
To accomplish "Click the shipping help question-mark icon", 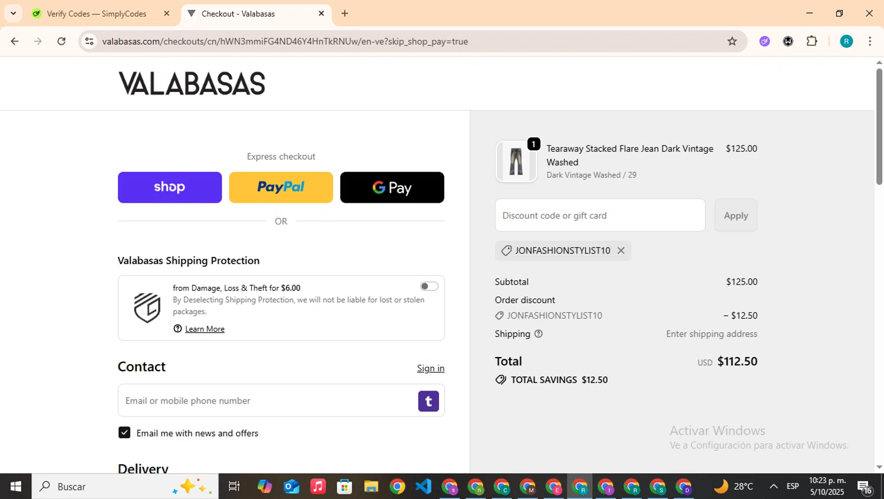I will (539, 334).
